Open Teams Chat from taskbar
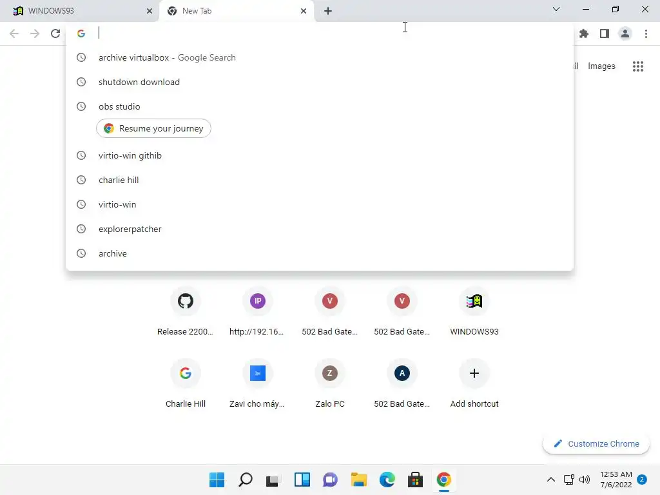660x495 pixels. click(331, 480)
